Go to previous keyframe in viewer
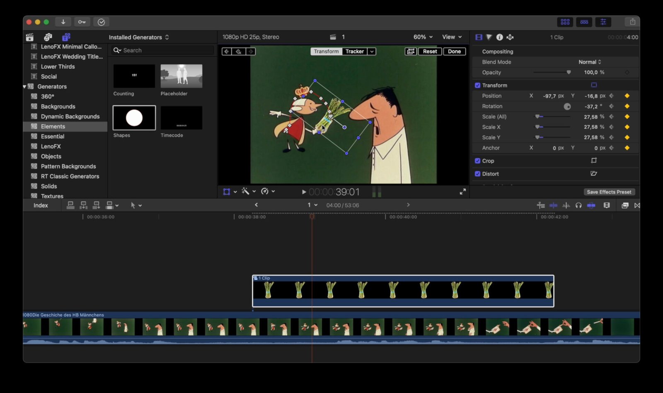663x393 pixels. 226,51
